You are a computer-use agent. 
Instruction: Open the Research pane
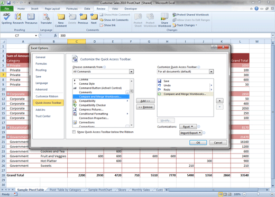point(18,19)
